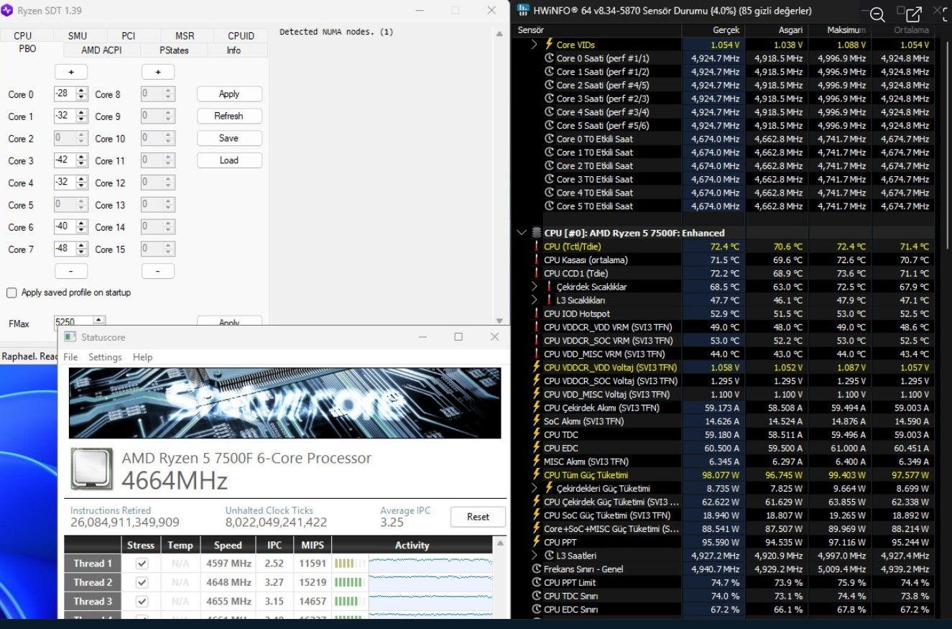
Task: Expand the Çekirdek Sıcaklıklar group
Action: pyautogui.click(x=535, y=287)
